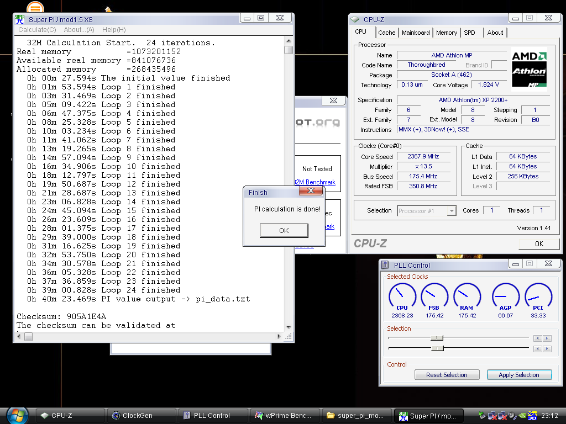Viewport: 566px width, 424px height.
Task: Switch to ClockGen from the taskbar
Action: coord(141,416)
